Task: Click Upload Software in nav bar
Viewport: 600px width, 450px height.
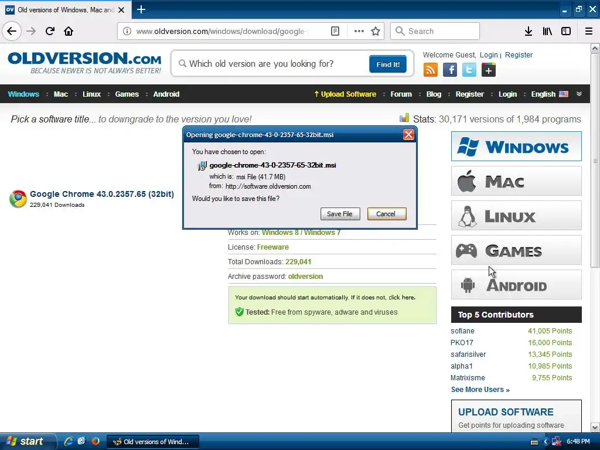Action: pyautogui.click(x=345, y=94)
